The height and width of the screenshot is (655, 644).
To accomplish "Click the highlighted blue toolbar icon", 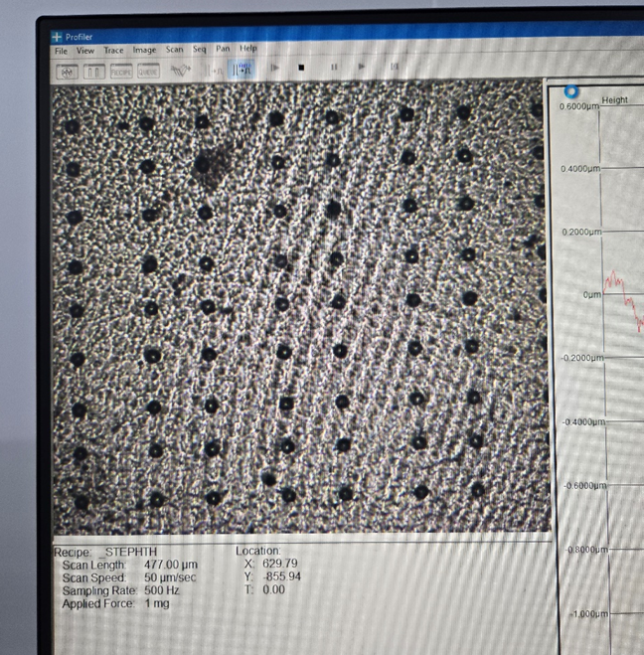I will (242, 70).
